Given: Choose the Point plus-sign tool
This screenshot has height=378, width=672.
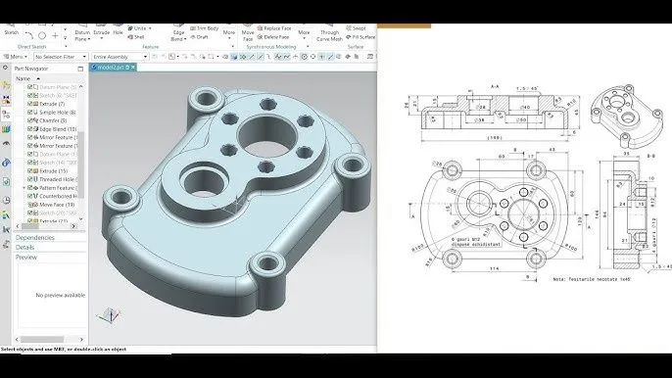Looking at the screenshot, I should click(55, 35).
